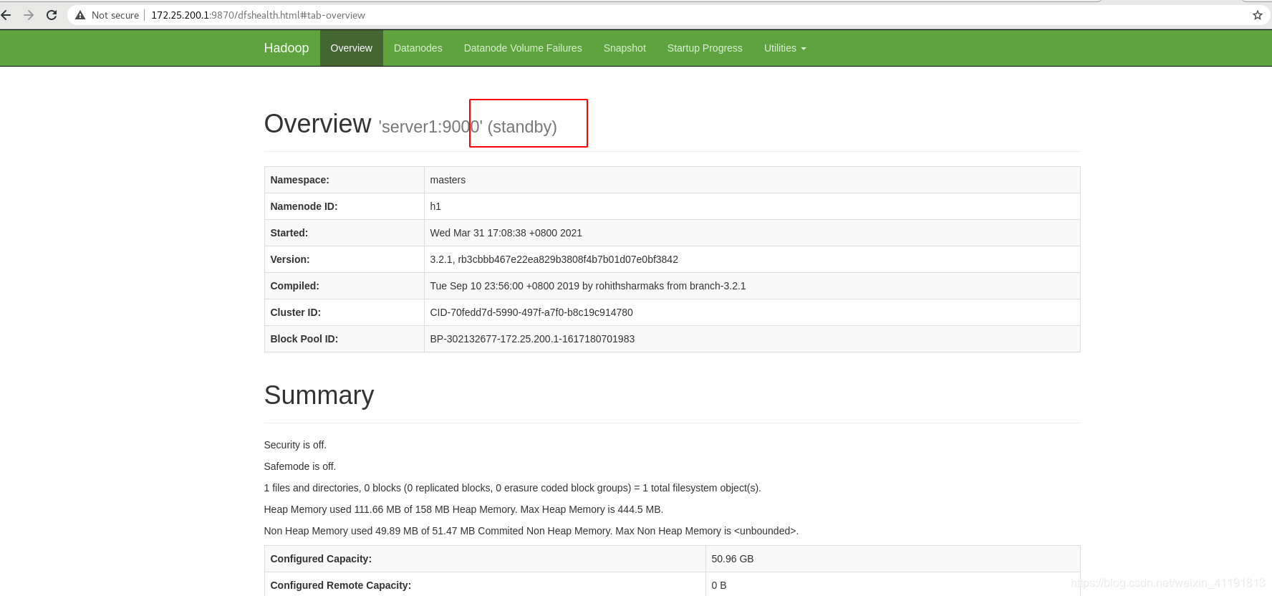This screenshot has height=596, width=1272.
Task: Click the 3.2.1 version hash value
Action: (554, 259)
